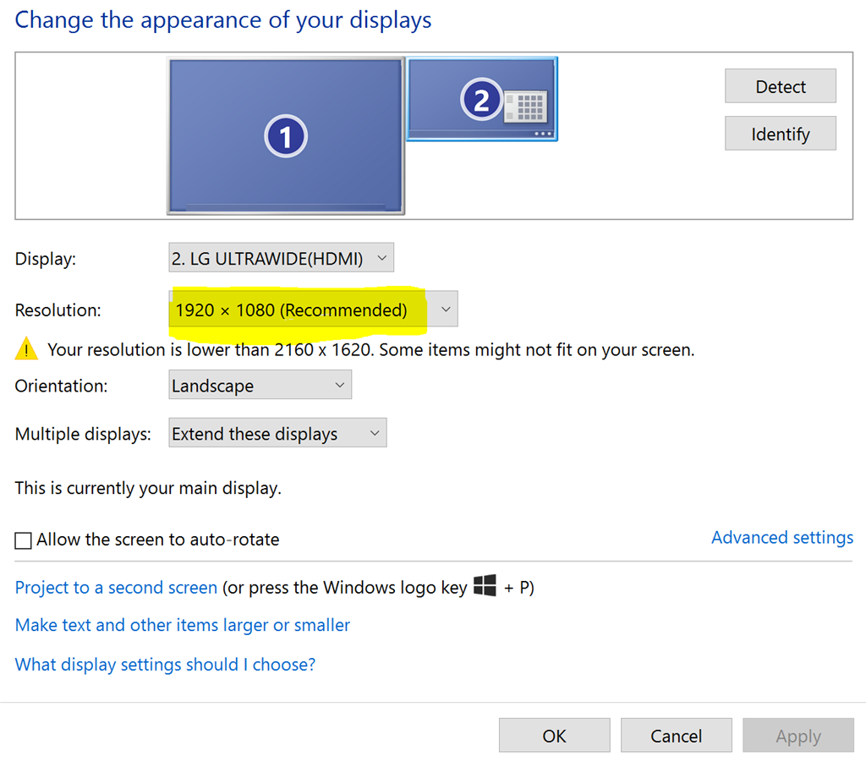Click the circled number 1 monitor icon

click(x=285, y=136)
